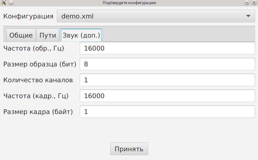Click into the Размер образца (бит) field
Viewport: 258px width, 160px height.
pos(167,64)
